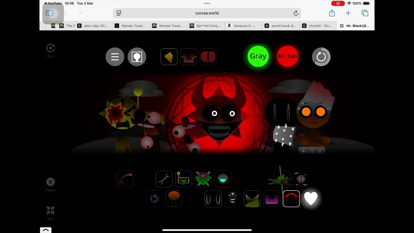Go forward with the Safari arrow
This screenshot has height=233, width=414.
pyautogui.click(x=80, y=13)
